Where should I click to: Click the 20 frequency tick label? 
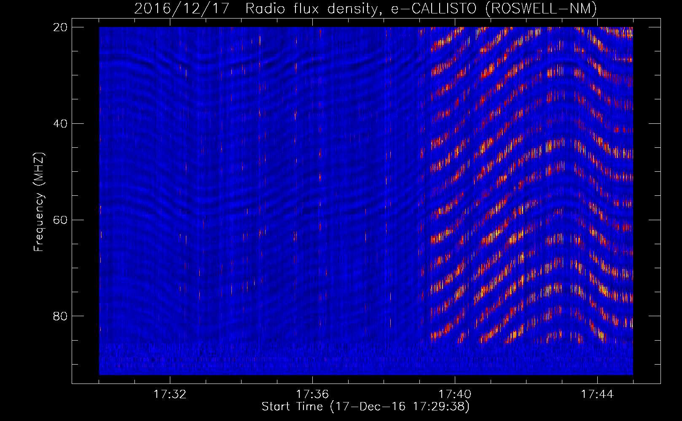click(x=60, y=27)
